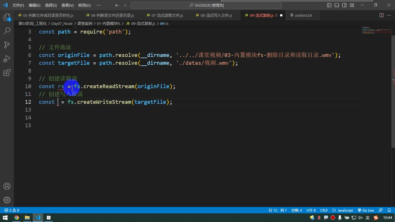Open the Source Control view
The width and height of the screenshot is (395, 222).
tap(7, 45)
